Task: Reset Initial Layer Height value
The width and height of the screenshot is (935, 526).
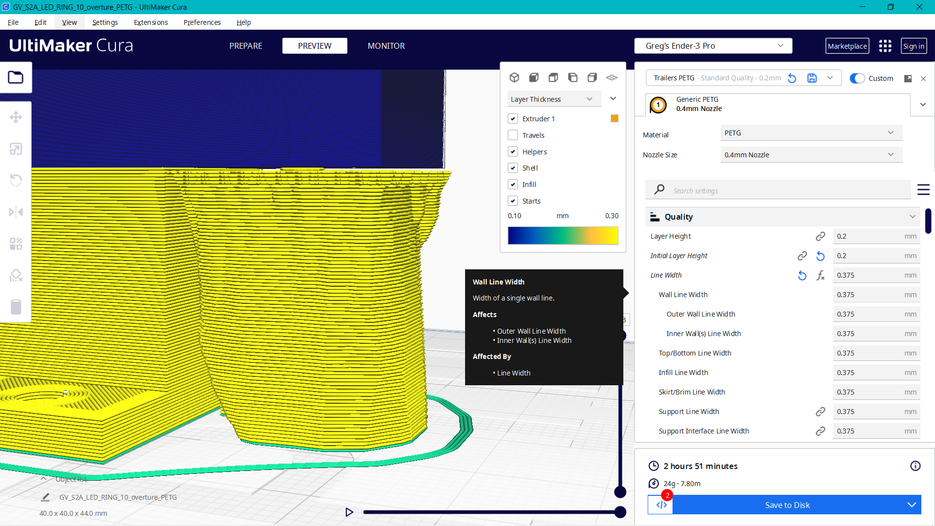Action: 821,256
